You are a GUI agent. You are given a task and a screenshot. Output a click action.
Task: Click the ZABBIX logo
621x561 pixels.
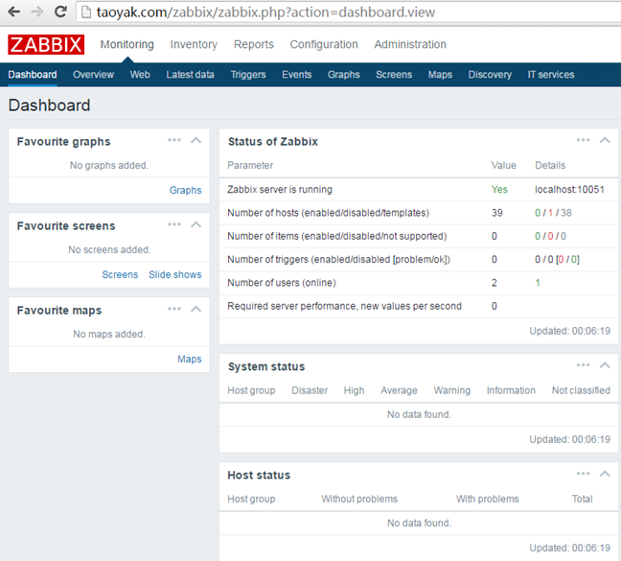click(x=46, y=44)
